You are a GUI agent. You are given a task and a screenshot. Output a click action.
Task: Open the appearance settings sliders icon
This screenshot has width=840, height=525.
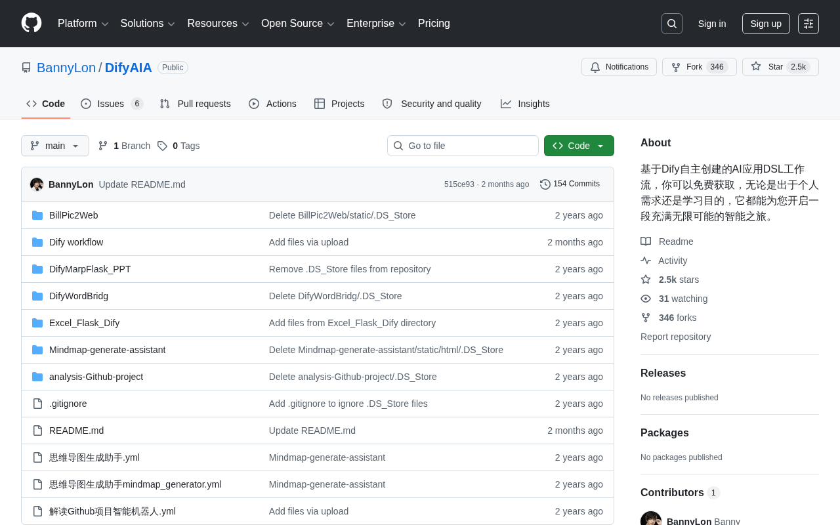point(808,24)
